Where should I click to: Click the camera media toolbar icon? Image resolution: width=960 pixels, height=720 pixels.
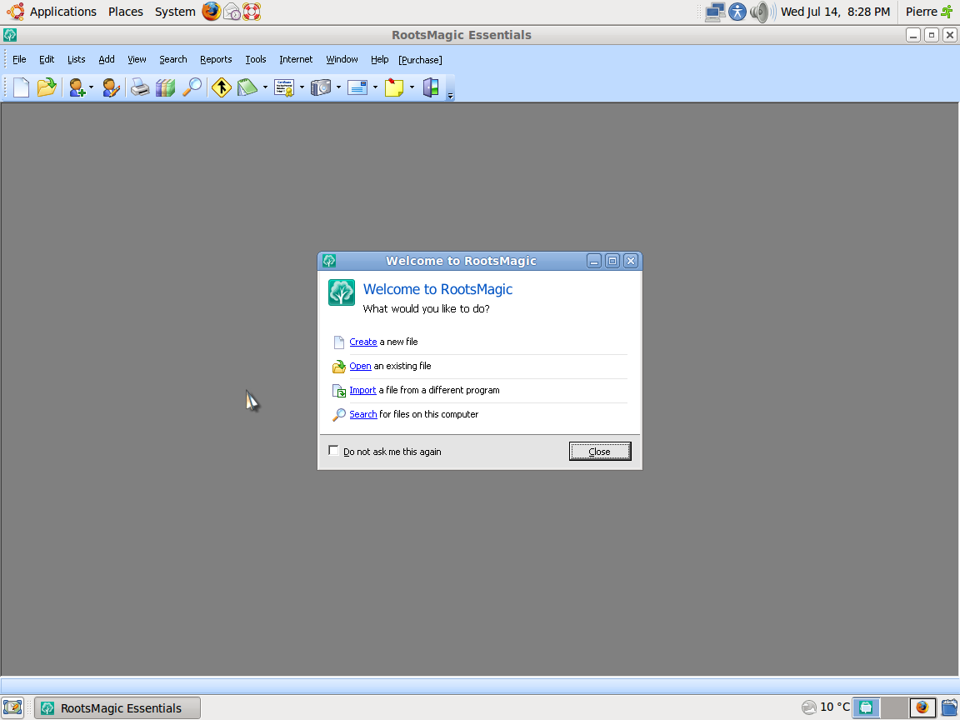321,87
